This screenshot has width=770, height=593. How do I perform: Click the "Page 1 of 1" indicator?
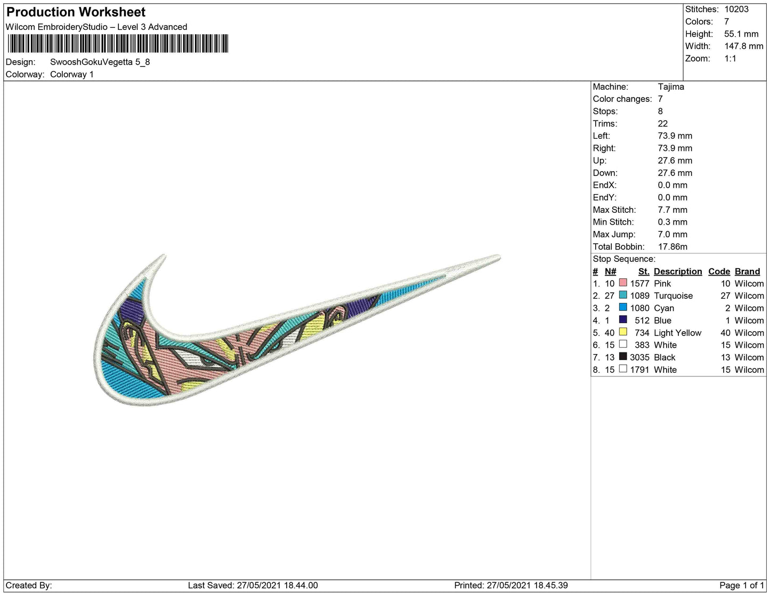742,585
